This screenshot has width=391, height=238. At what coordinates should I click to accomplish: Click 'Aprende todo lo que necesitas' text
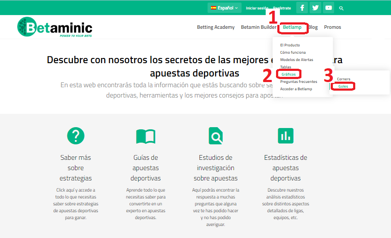tap(146, 204)
